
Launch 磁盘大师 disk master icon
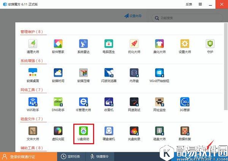[159, 131]
